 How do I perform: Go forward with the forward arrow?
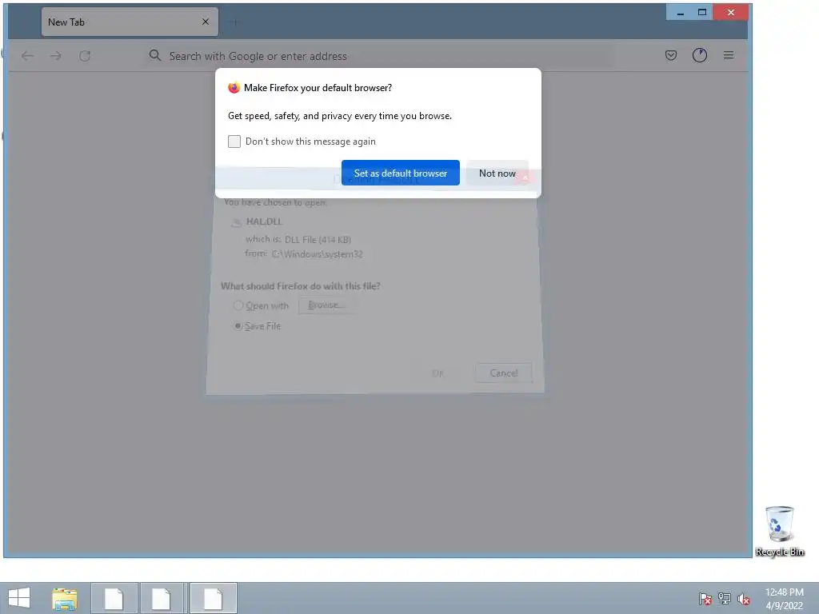56,56
